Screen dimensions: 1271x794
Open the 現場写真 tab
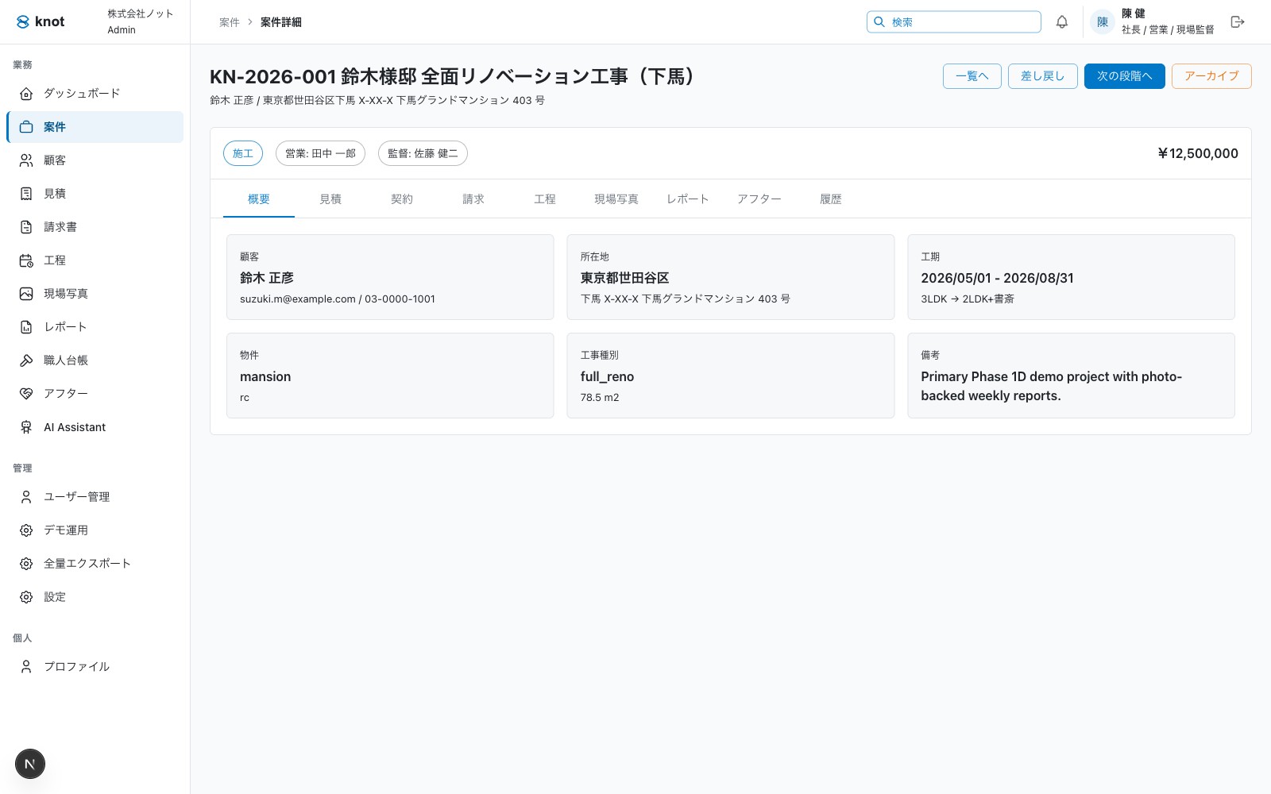[x=616, y=199]
